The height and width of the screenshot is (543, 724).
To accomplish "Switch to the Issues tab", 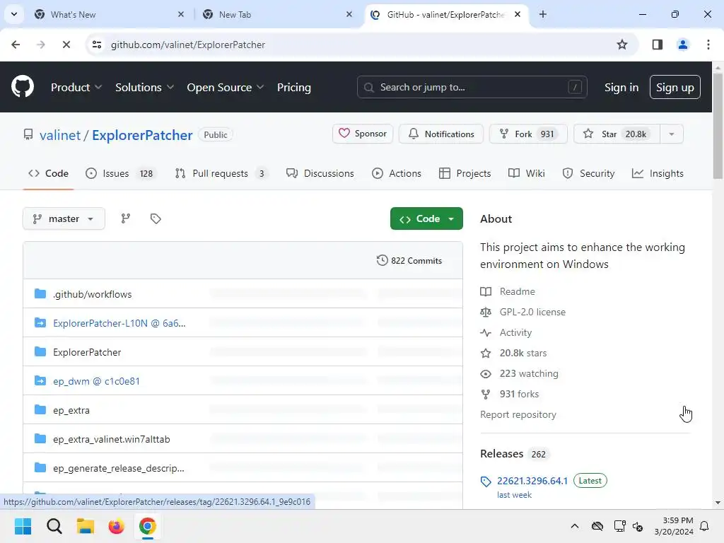I will click(120, 173).
